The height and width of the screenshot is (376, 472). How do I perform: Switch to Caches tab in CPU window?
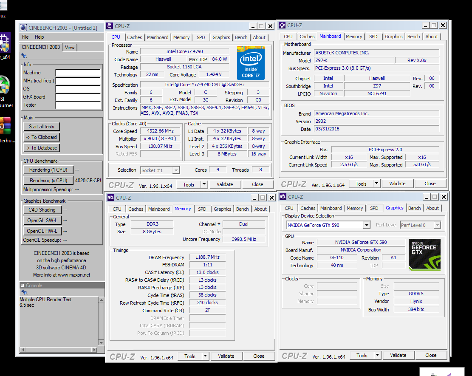pyautogui.click(x=135, y=37)
